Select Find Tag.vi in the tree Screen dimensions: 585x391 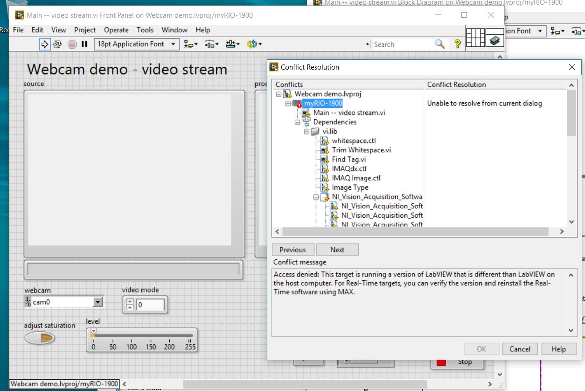click(x=348, y=159)
